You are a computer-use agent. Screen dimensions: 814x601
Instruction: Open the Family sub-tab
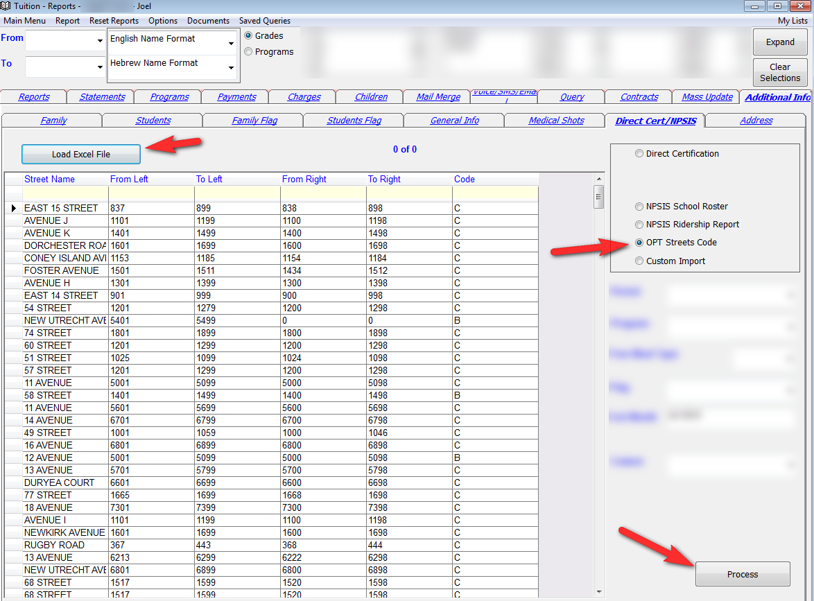[53, 121]
